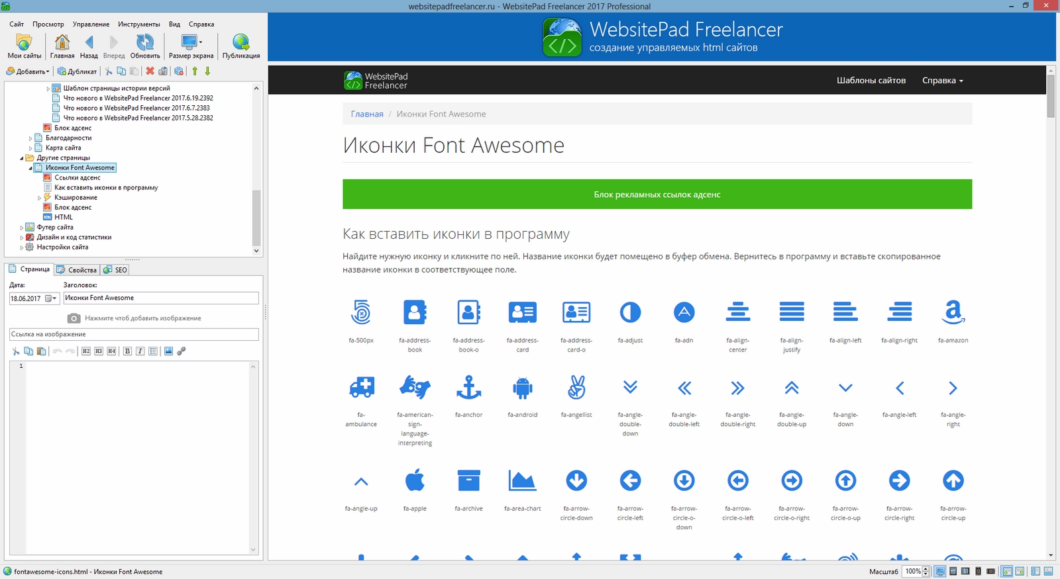Insert an H4 heading in the editor
Viewport: 1060px width, 579px height.
point(111,351)
